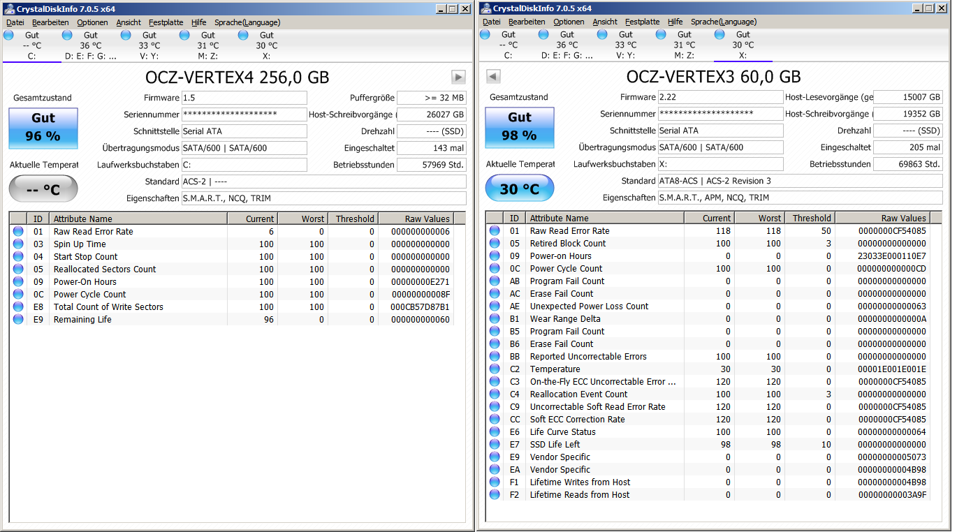Select drive X: in right window
Image resolution: width=957 pixels, height=532 pixels.
pos(743,45)
